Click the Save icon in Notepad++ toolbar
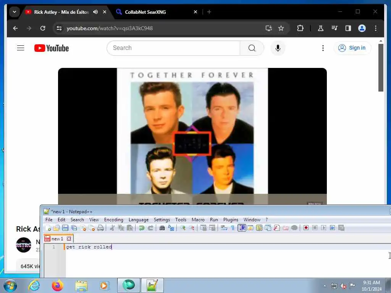The width and height of the screenshot is (391, 293). (65, 228)
